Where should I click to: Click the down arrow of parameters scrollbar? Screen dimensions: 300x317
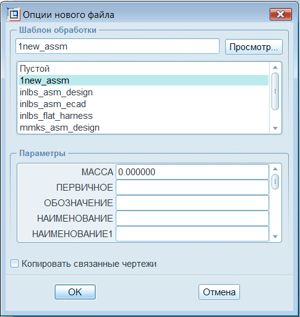[x=275, y=237]
